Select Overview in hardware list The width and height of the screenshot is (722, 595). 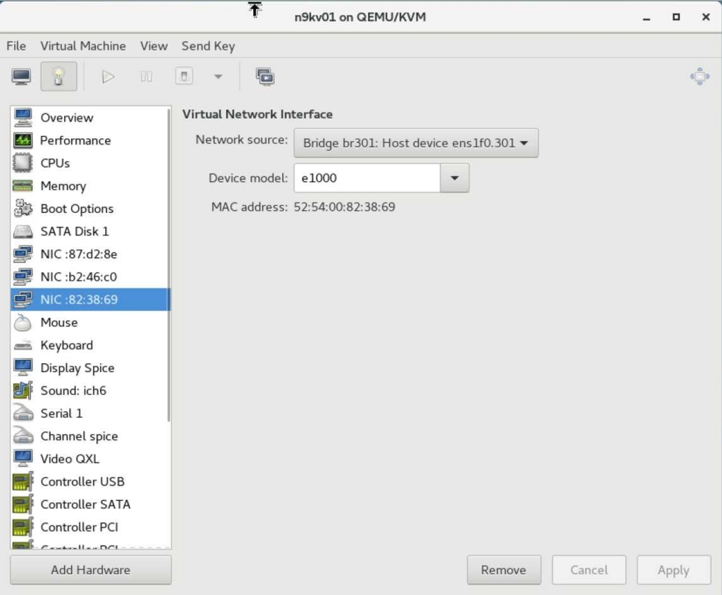(90, 118)
